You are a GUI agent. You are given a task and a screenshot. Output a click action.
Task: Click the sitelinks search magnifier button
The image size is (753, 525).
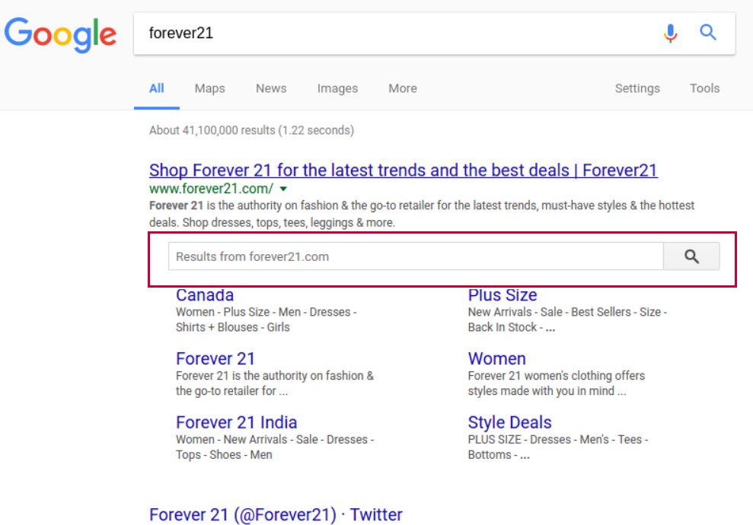pos(691,256)
